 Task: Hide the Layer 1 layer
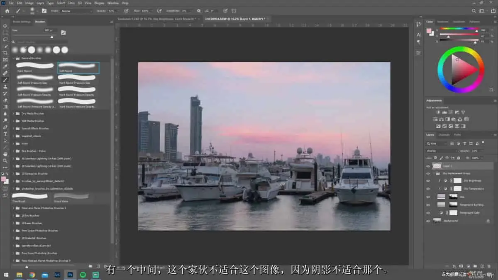[x=428, y=166]
